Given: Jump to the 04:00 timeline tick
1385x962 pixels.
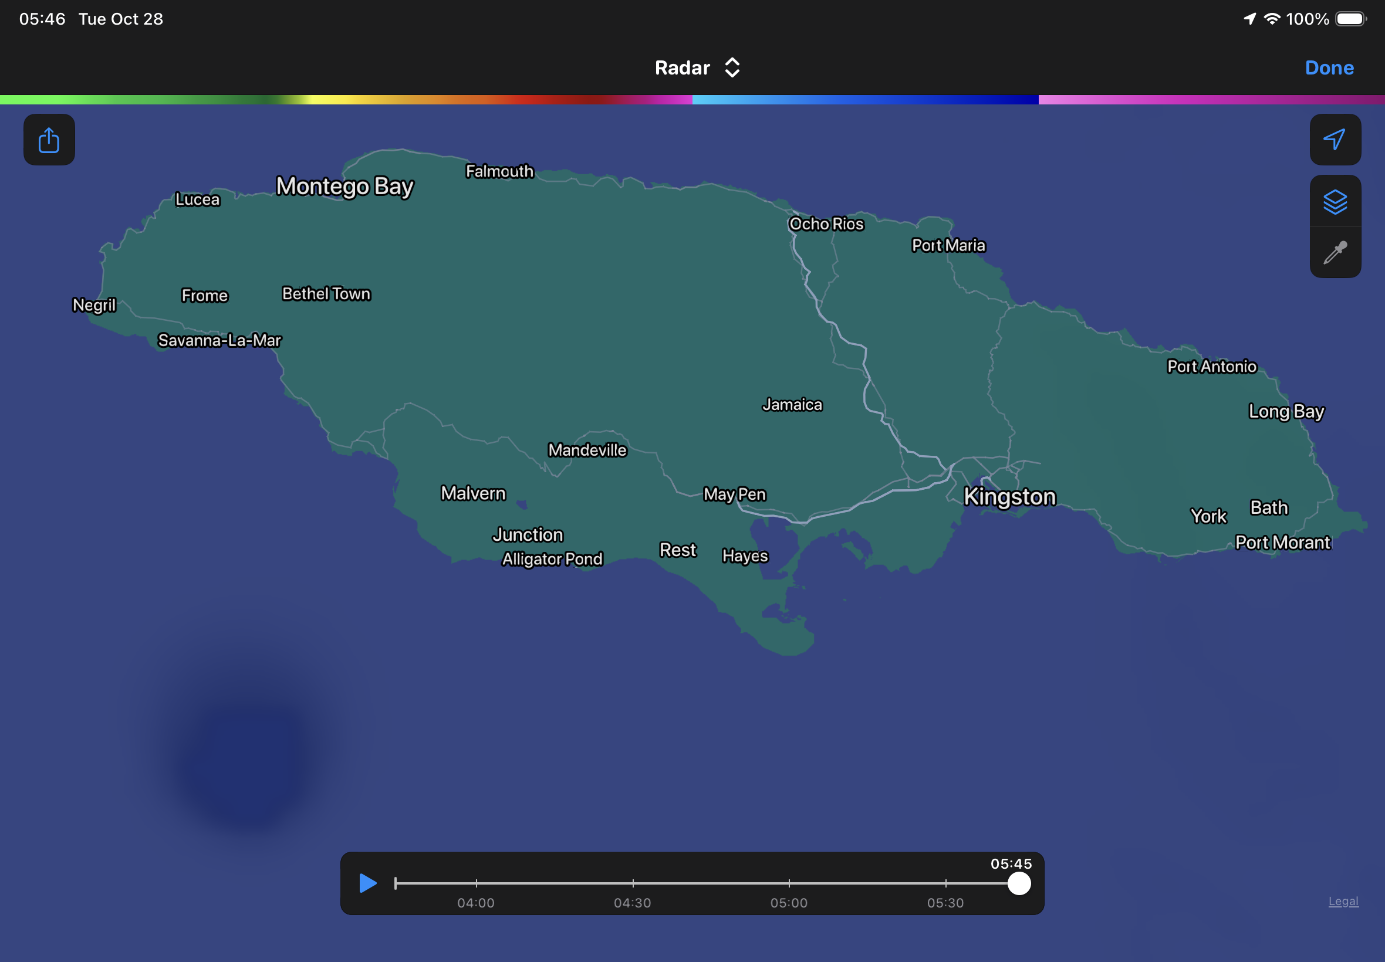Looking at the screenshot, I should (476, 883).
